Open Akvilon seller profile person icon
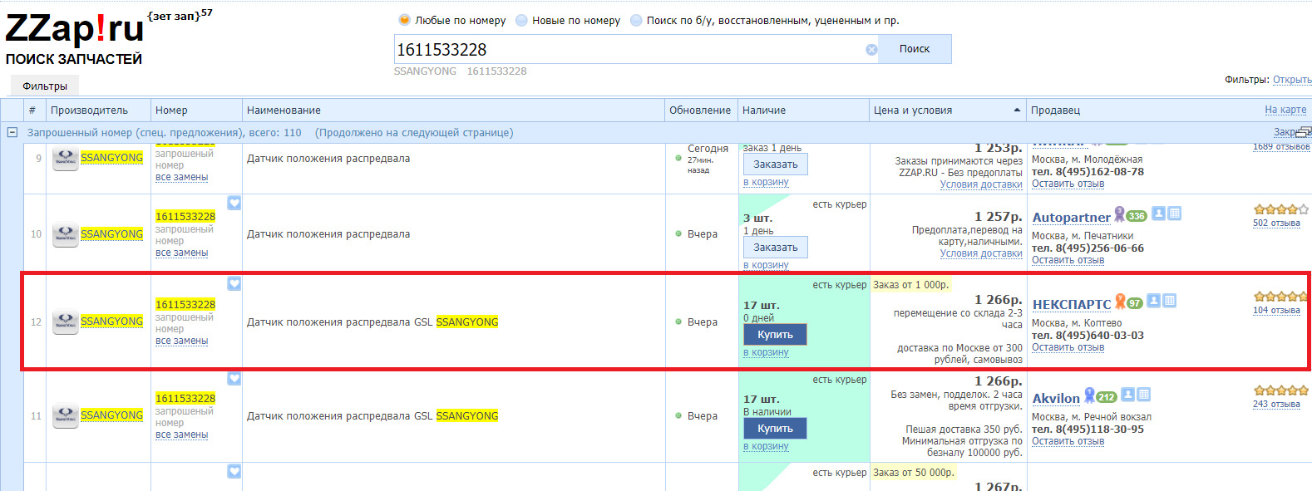Screen dimensions: 1312x491 1127,395
